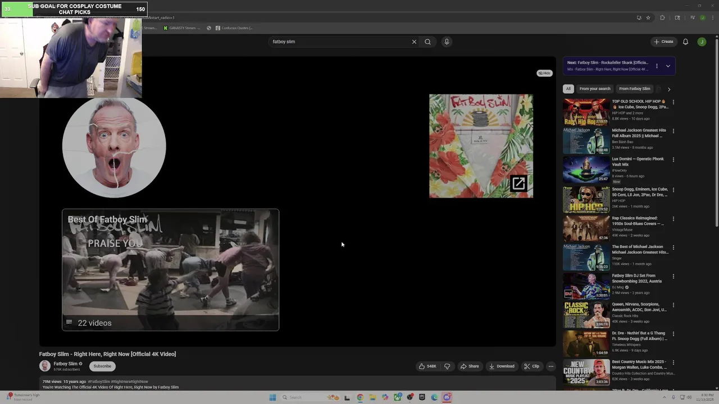Subscribe to Fatboy Slim channel
This screenshot has height=404, width=719.
(102, 366)
